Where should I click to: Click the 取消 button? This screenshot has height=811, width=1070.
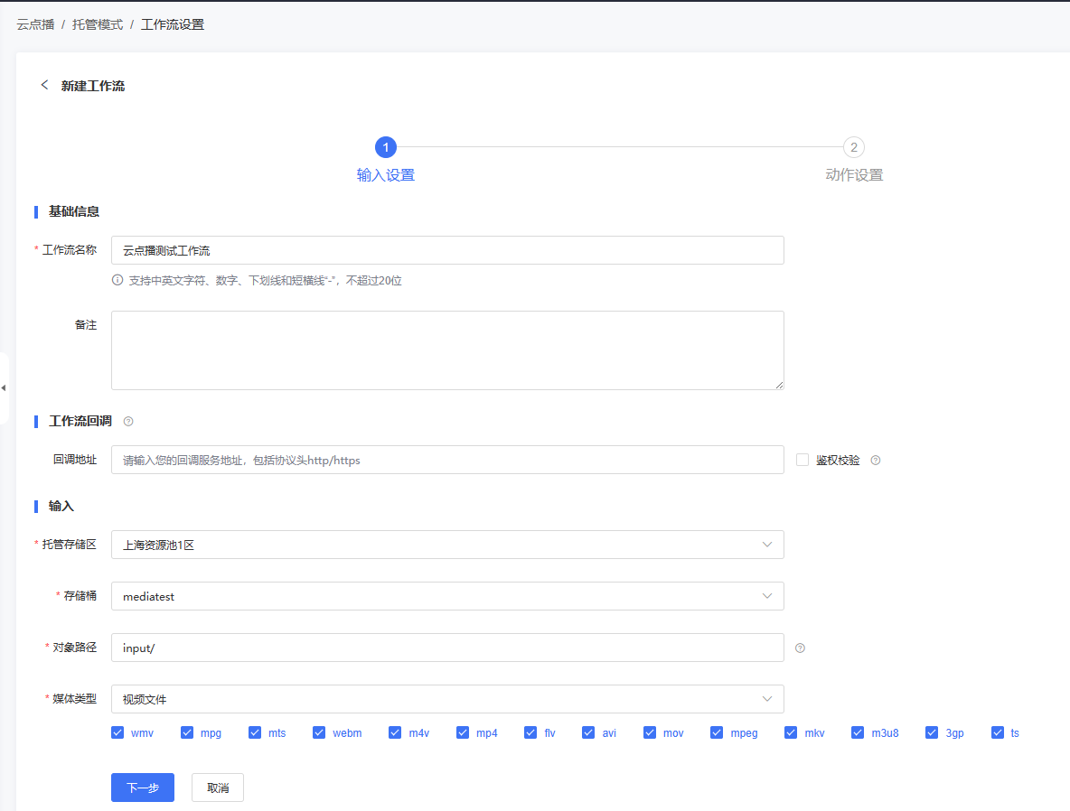coord(218,788)
